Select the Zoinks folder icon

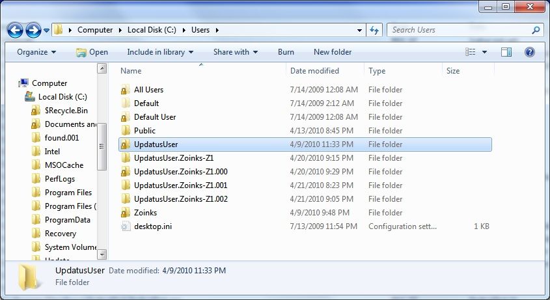point(125,213)
